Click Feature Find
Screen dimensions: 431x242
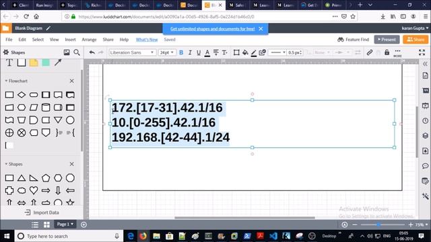(353, 40)
